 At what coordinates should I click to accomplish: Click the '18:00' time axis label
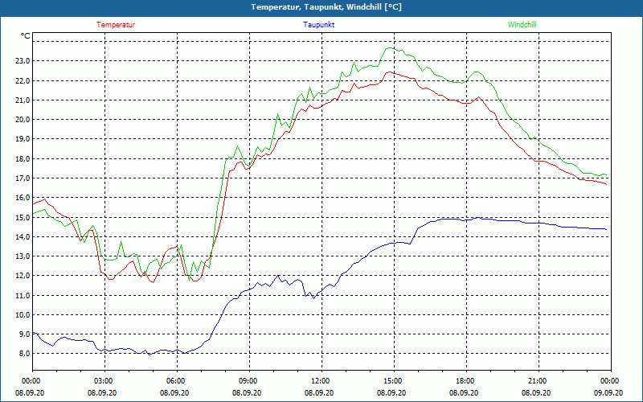pyautogui.click(x=466, y=381)
